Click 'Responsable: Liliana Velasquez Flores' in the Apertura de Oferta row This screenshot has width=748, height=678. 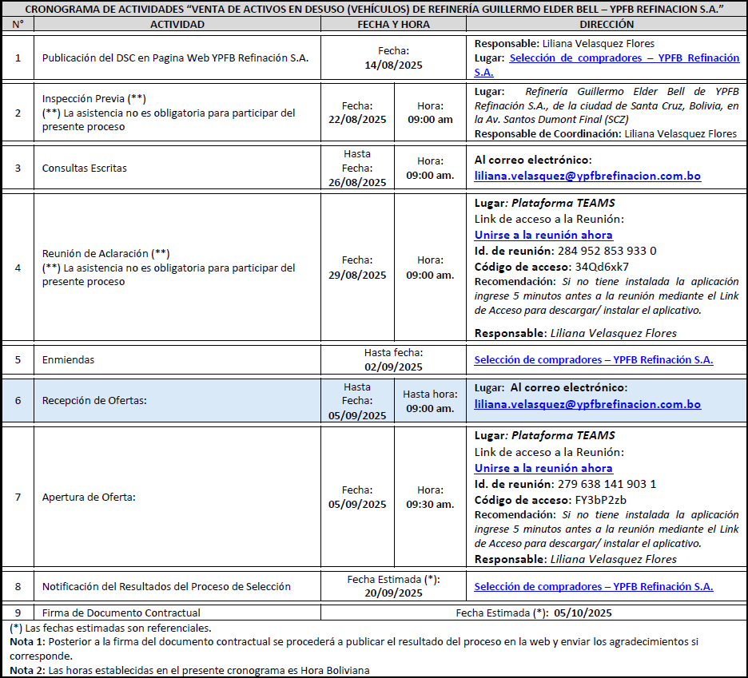click(575, 559)
